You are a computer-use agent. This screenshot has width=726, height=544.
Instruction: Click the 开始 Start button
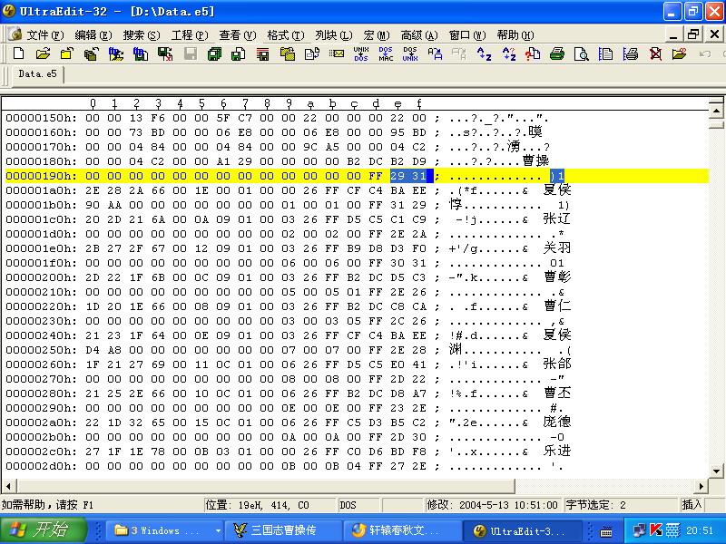[44, 530]
